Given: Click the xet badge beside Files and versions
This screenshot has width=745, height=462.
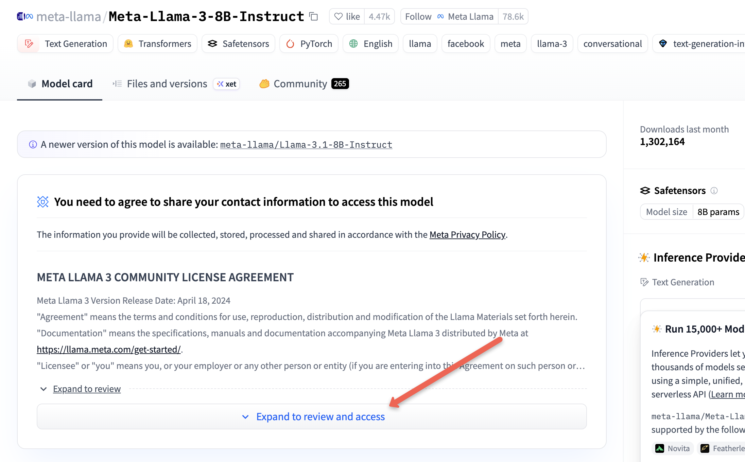Looking at the screenshot, I should (x=226, y=84).
